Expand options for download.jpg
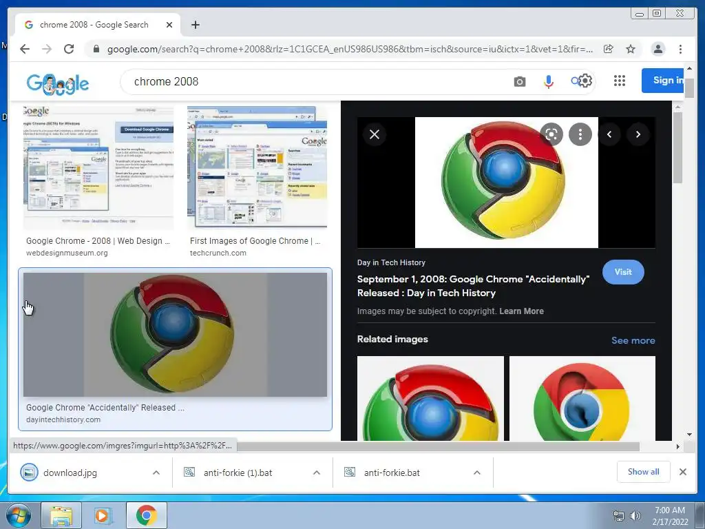 [x=156, y=473]
